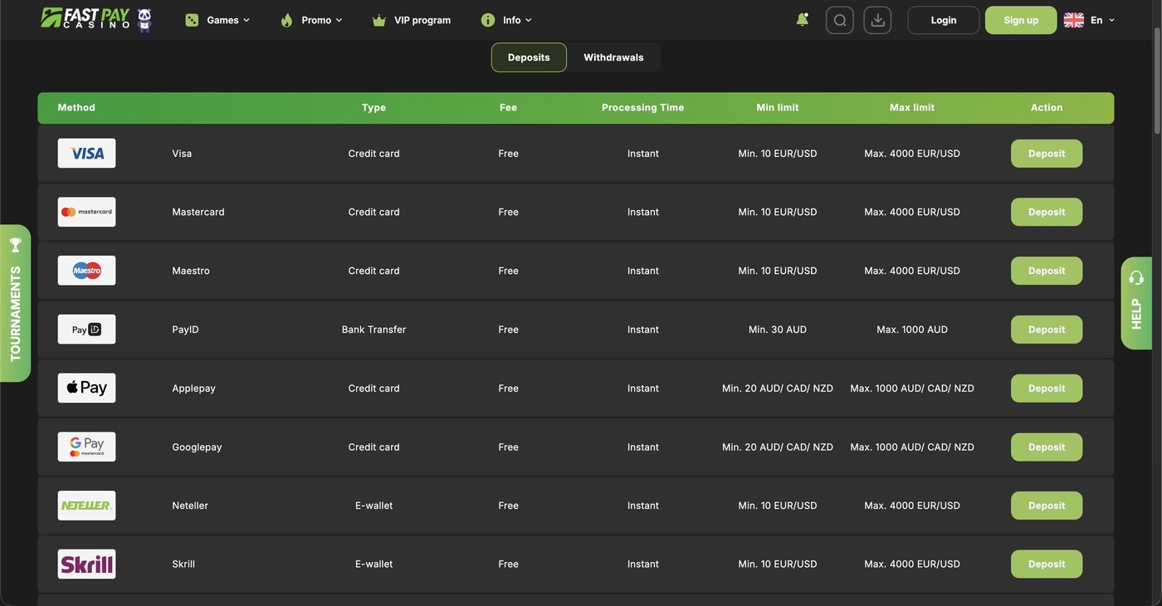Click the Min limit column header
Image resolution: width=1162 pixels, height=606 pixels.
pos(778,108)
